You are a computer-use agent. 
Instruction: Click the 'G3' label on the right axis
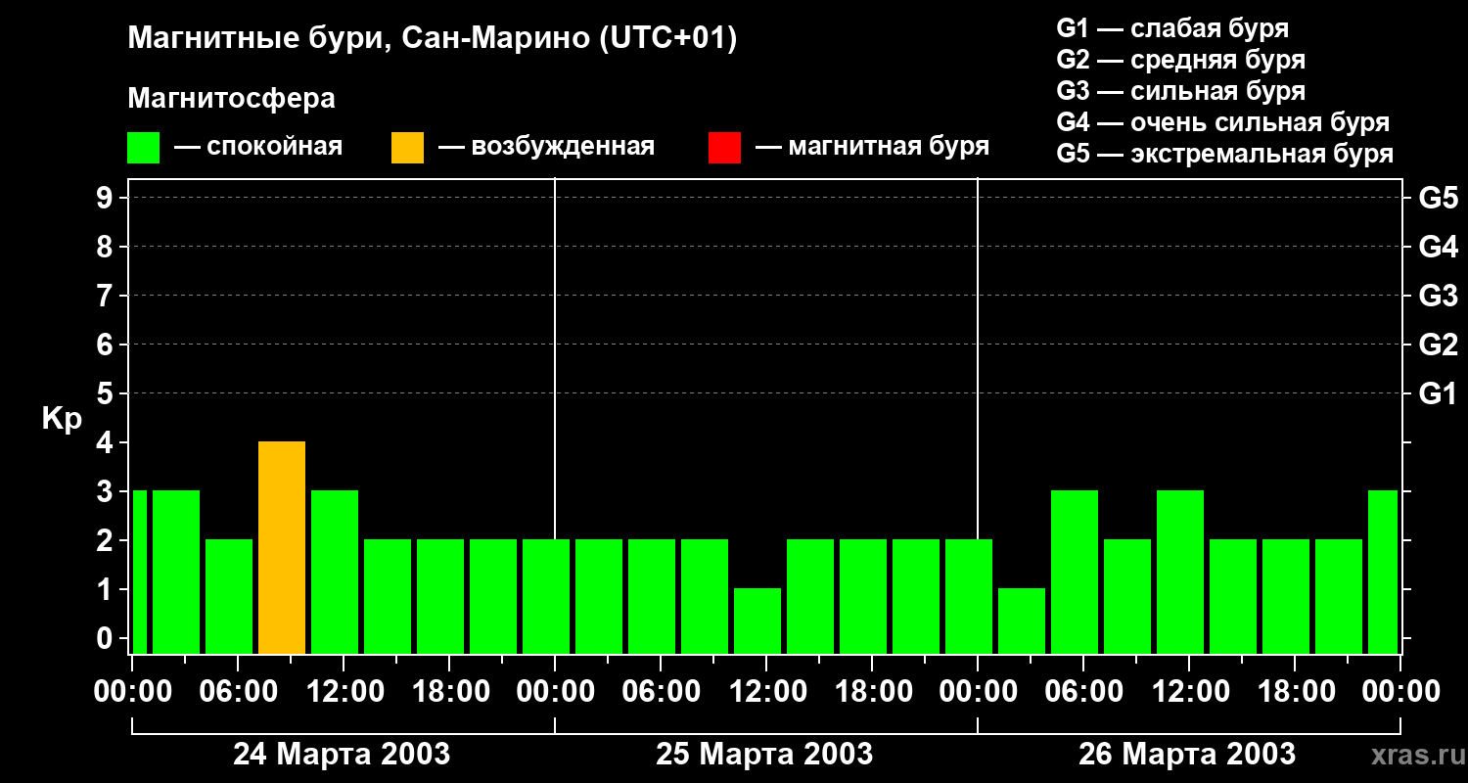(x=1439, y=296)
